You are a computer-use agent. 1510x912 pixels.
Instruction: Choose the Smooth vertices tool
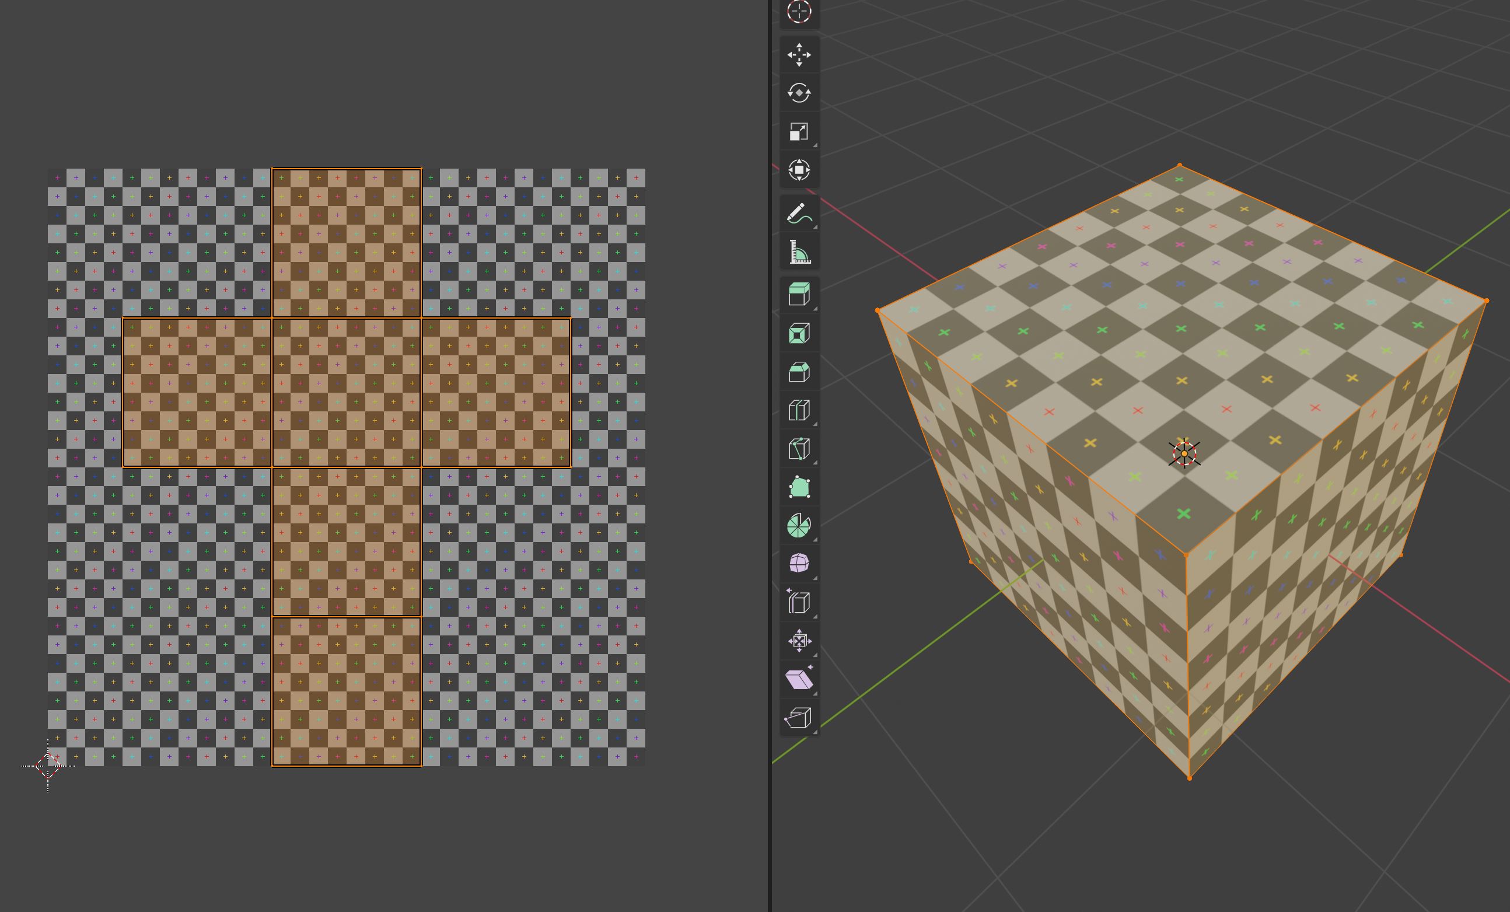(x=799, y=563)
